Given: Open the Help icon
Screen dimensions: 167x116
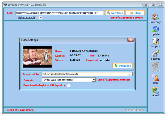Looking at the screenshot, I should click(155, 78).
